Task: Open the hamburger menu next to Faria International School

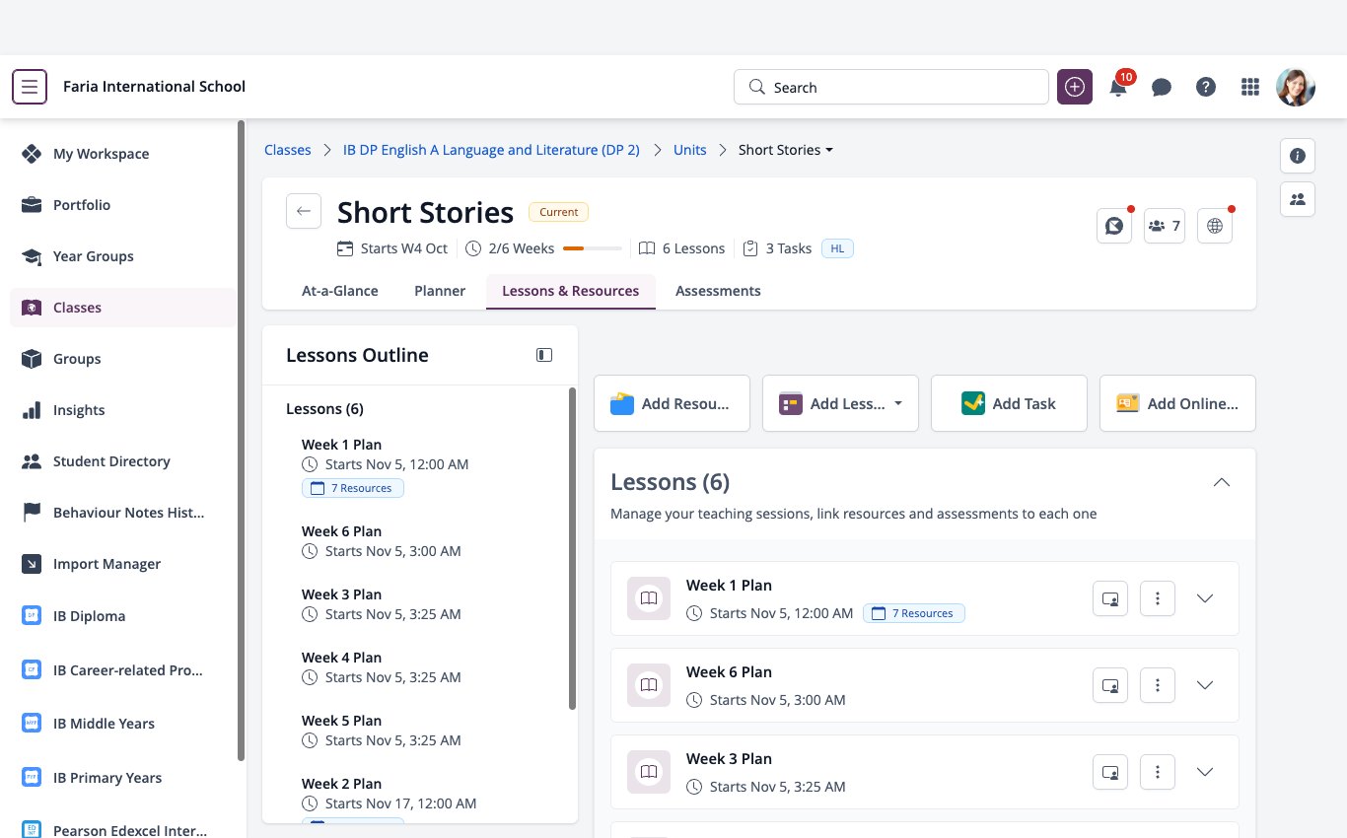Action: pos(30,87)
